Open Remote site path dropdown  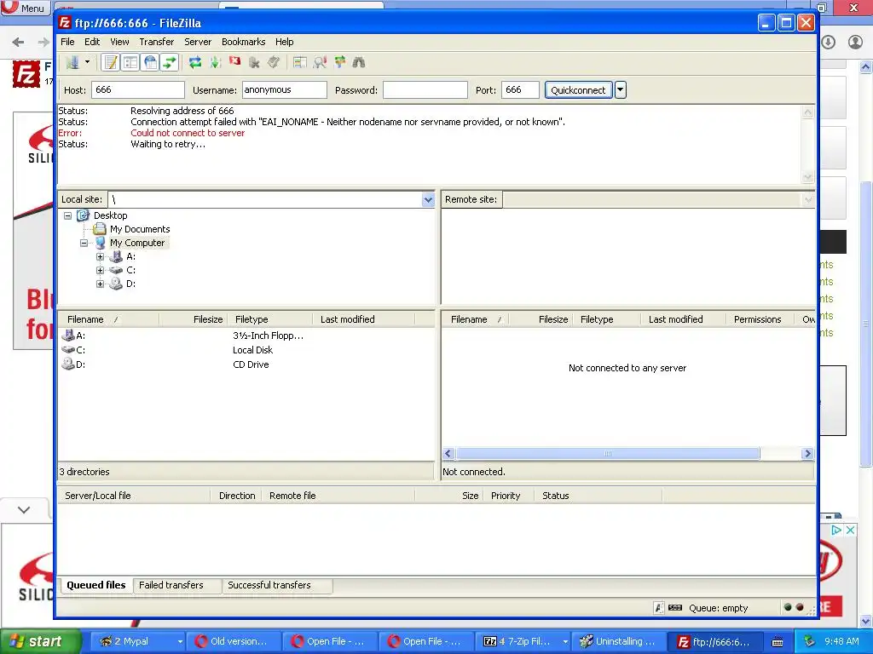(808, 199)
